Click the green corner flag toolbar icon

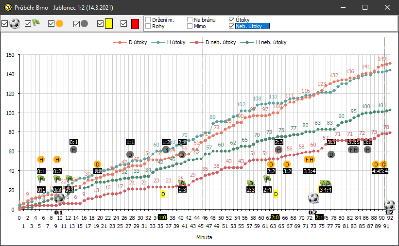tap(36, 23)
